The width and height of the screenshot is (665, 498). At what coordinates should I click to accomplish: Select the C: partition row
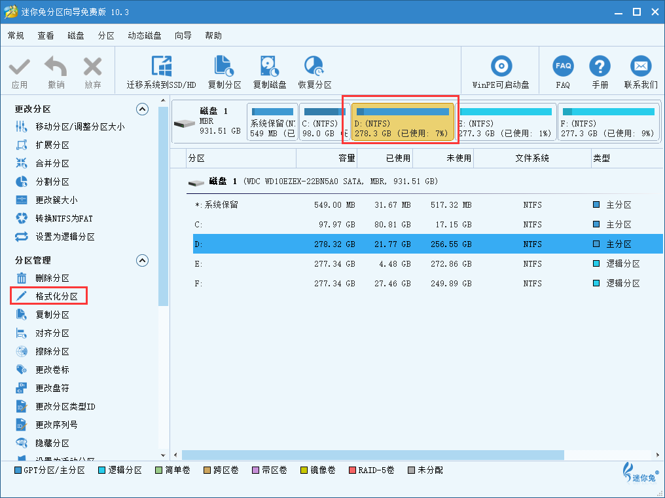(x=427, y=224)
